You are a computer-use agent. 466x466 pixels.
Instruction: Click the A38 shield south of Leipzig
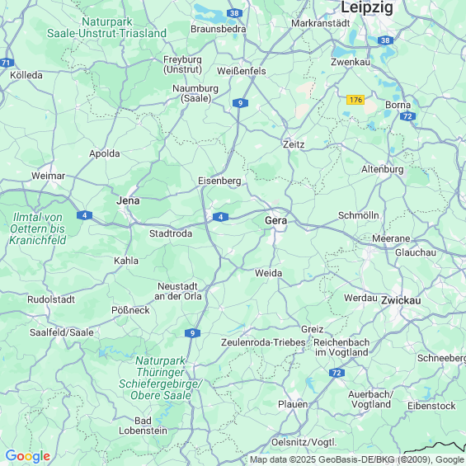click(385, 40)
